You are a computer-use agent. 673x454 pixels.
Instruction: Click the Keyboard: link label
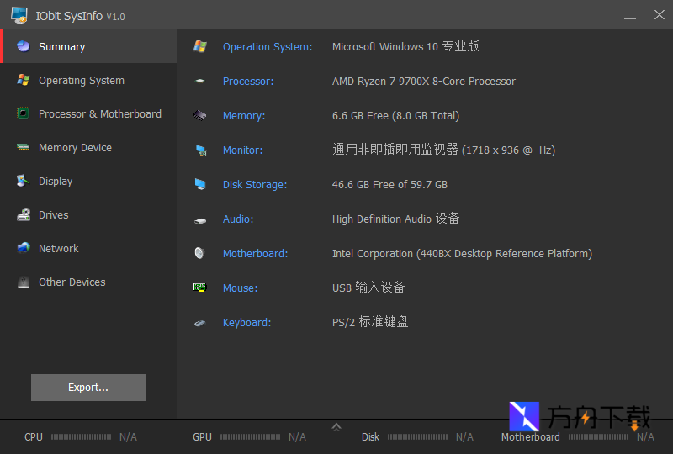pyautogui.click(x=246, y=323)
